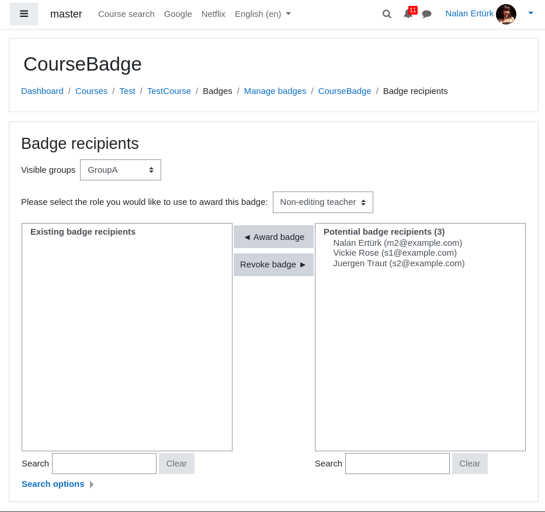Click the Nalan Ertürk username link

[469, 13]
